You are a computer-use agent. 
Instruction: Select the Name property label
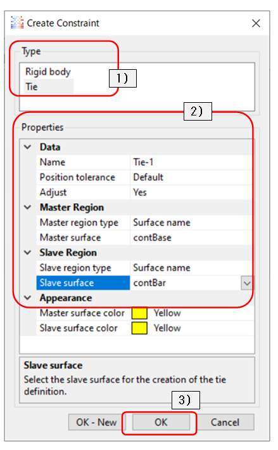pyautogui.click(x=53, y=162)
